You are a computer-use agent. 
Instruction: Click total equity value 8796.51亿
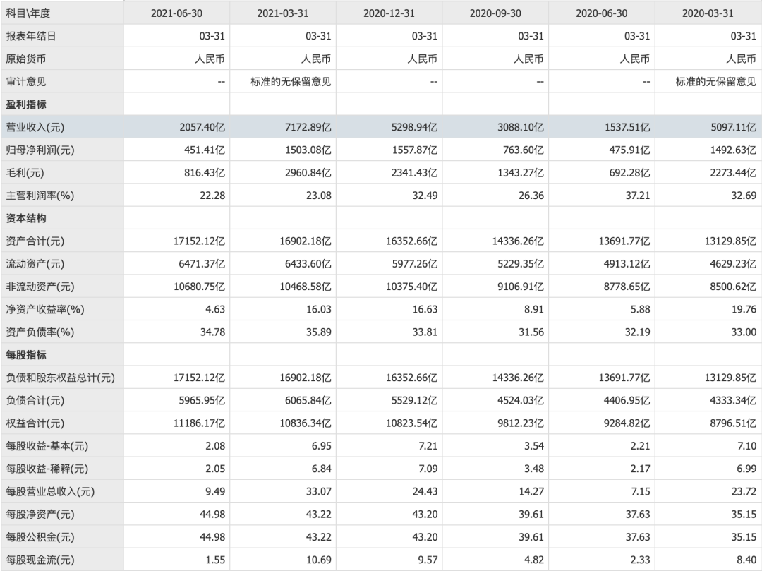(x=733, y=423)
